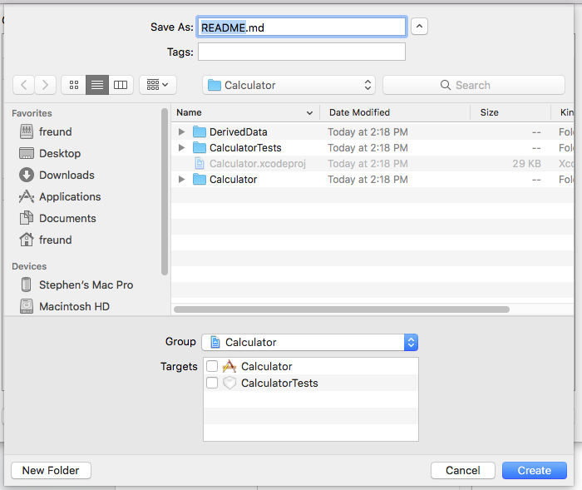The height and width of the screenshot is (490, 582).
Task: Open the item arrangement dropdown menu
Action: (x=158, y=85)
